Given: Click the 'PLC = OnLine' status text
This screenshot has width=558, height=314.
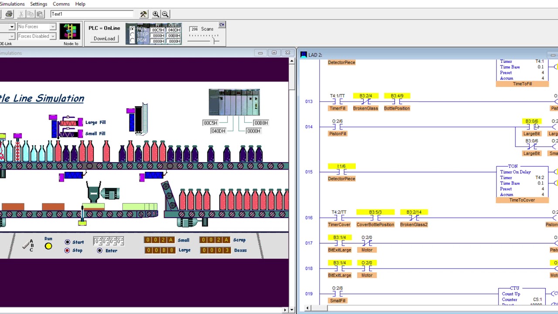Looking at the screenshot, I should point(104,28).
